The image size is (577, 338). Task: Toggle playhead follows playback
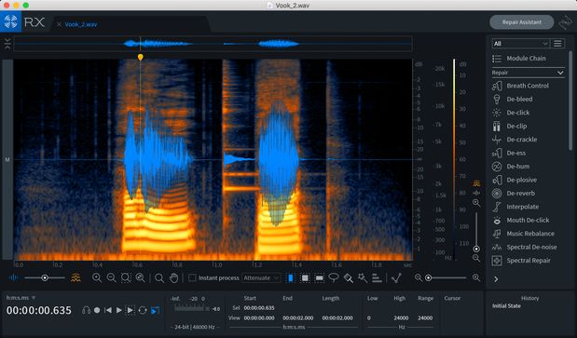[x=156, y=310]
